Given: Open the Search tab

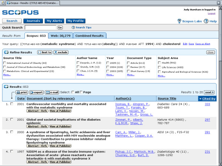Looking at the screenshot, I should pyautogui.click(x=12, y=21).
